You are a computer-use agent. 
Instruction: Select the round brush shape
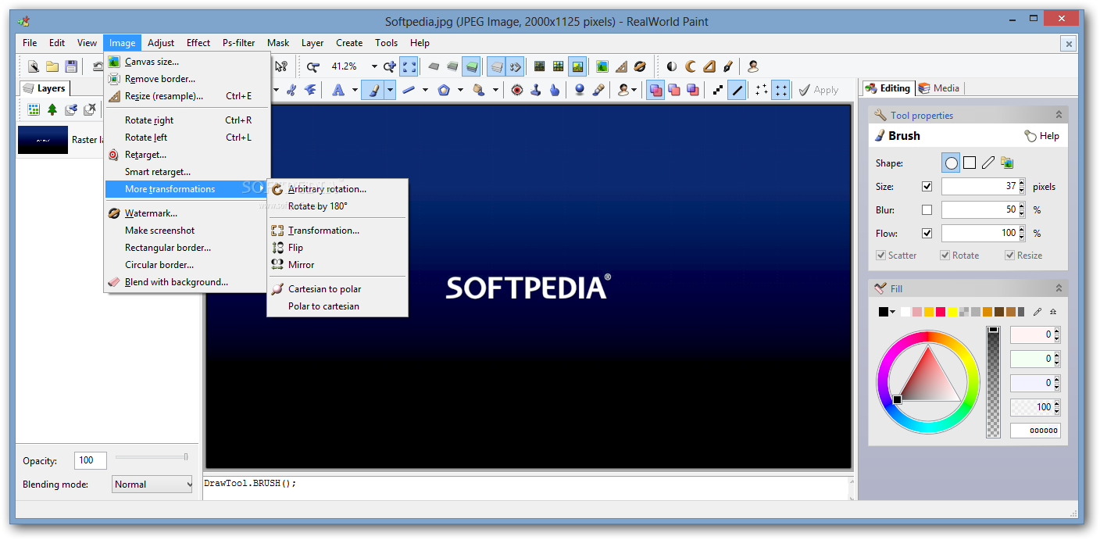[951, 163]
